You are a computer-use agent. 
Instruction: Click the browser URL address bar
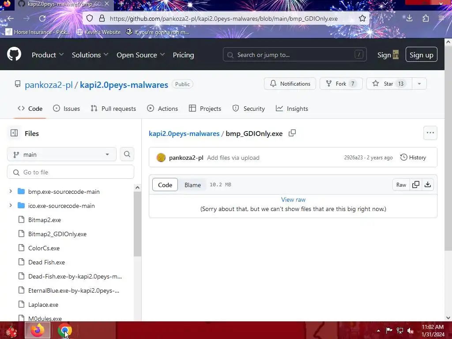(223, 19)
